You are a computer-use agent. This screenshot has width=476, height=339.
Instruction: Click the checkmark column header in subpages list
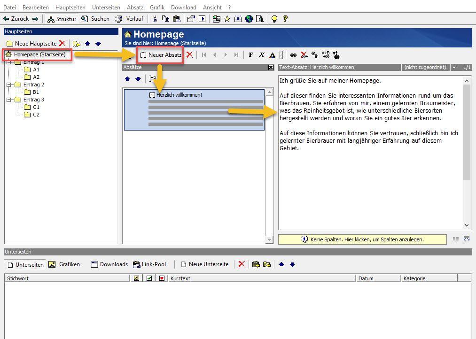pyautogui.click(x=149, y=278)
